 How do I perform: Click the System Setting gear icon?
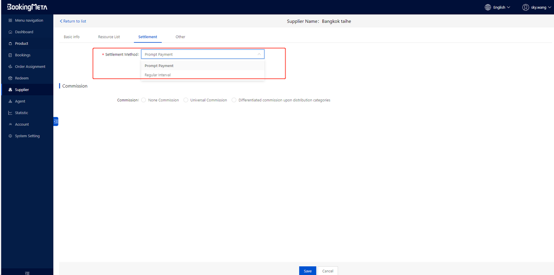(10, 136)
